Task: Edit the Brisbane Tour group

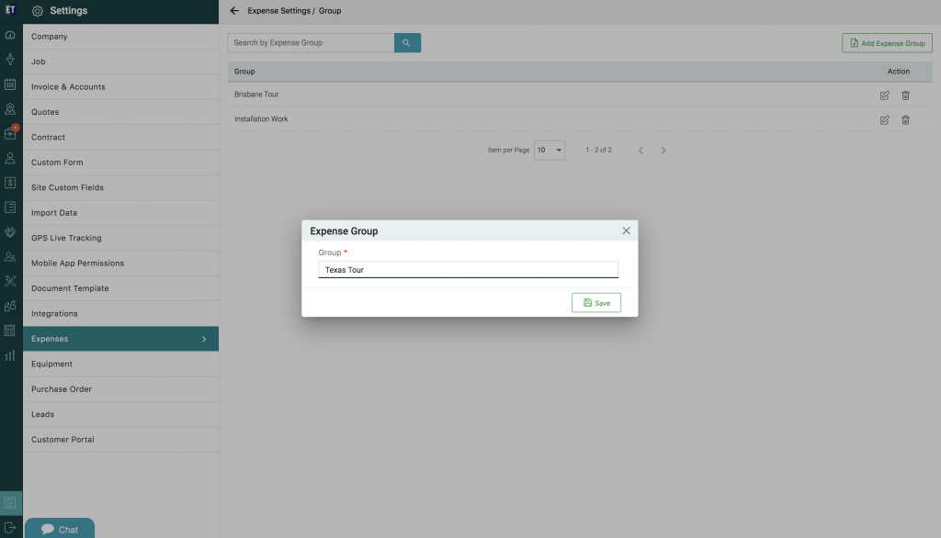Action: [885, 95]
